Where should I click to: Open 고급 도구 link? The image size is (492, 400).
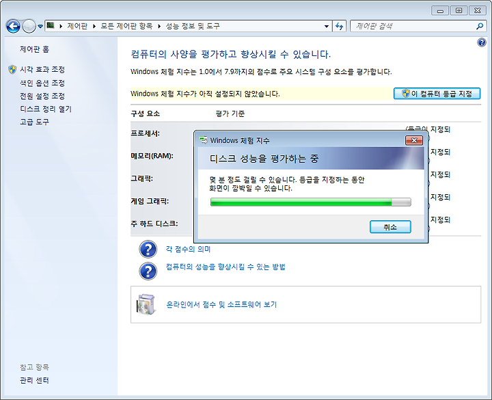pyautogui.click(x=35, y=122)
